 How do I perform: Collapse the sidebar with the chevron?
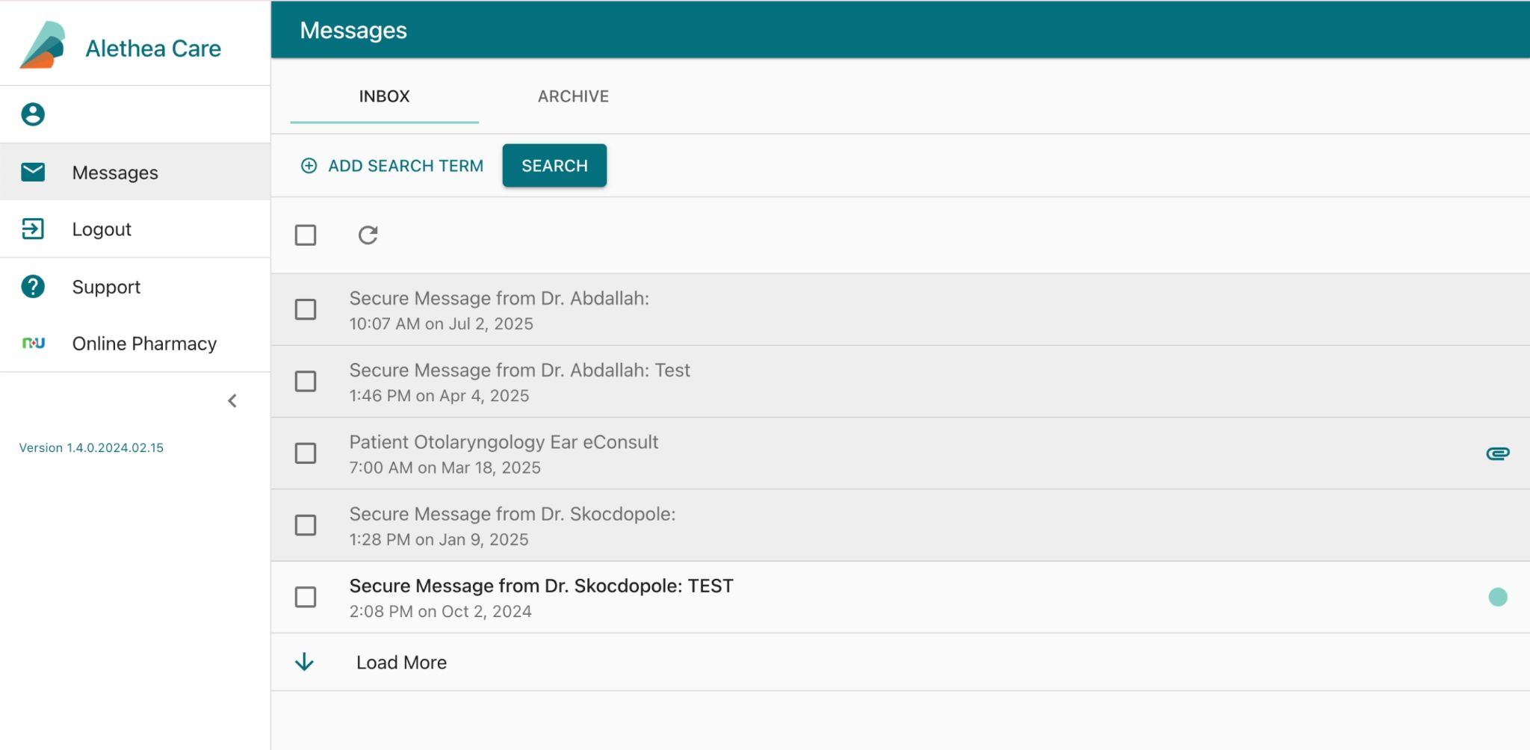click(x=232, y=401)
